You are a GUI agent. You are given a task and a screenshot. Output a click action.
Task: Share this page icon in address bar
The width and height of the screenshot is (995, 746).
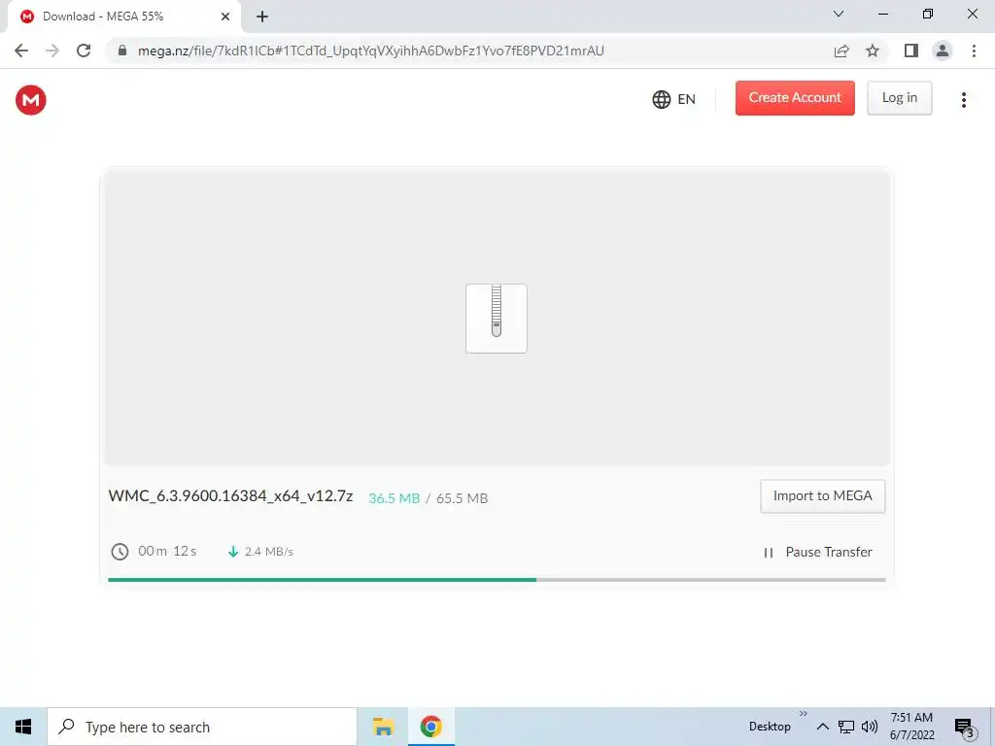841,51
